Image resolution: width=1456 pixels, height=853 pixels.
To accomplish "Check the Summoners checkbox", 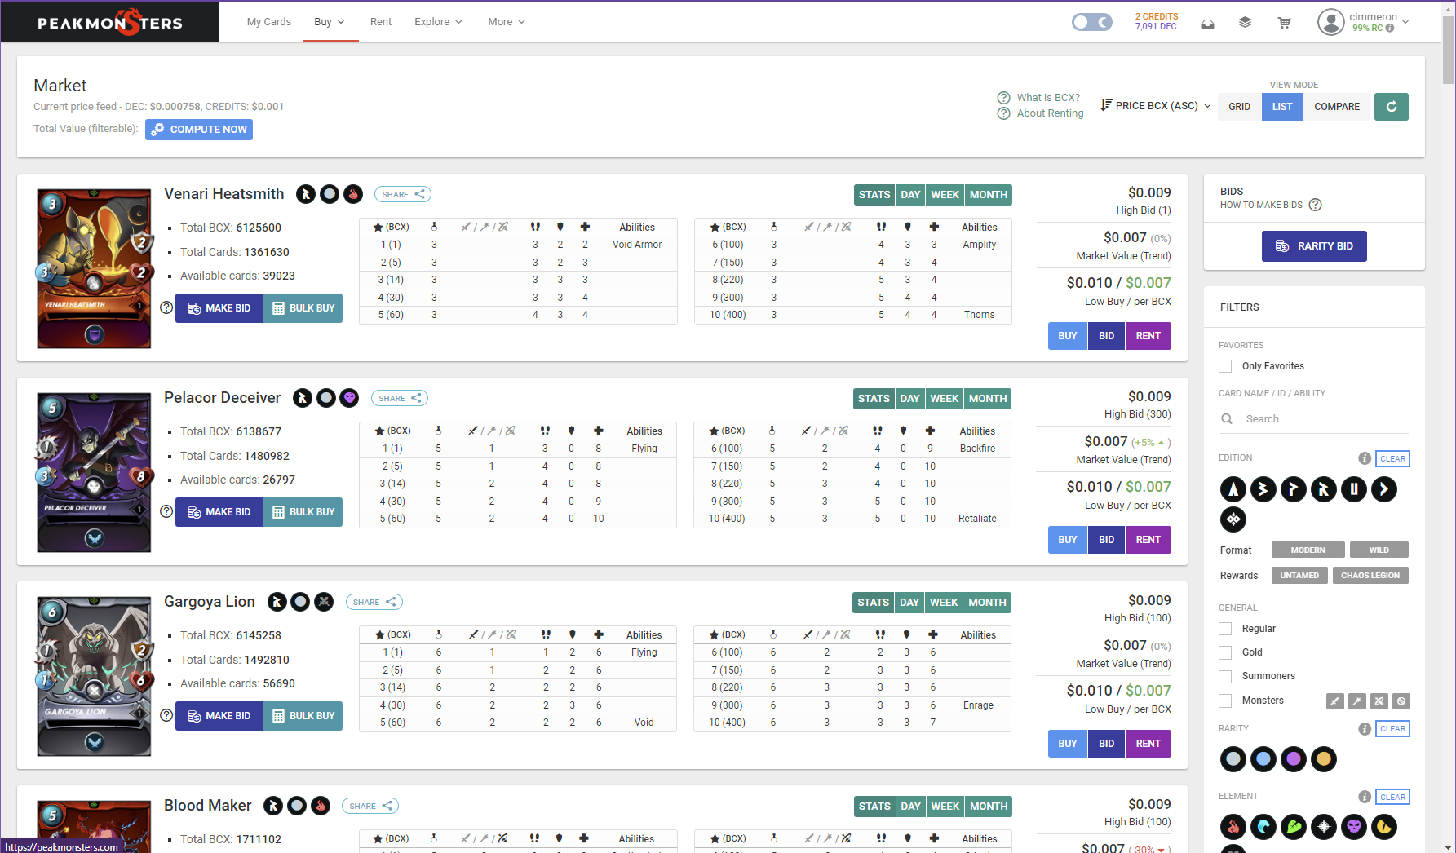I will point(1225,676).
